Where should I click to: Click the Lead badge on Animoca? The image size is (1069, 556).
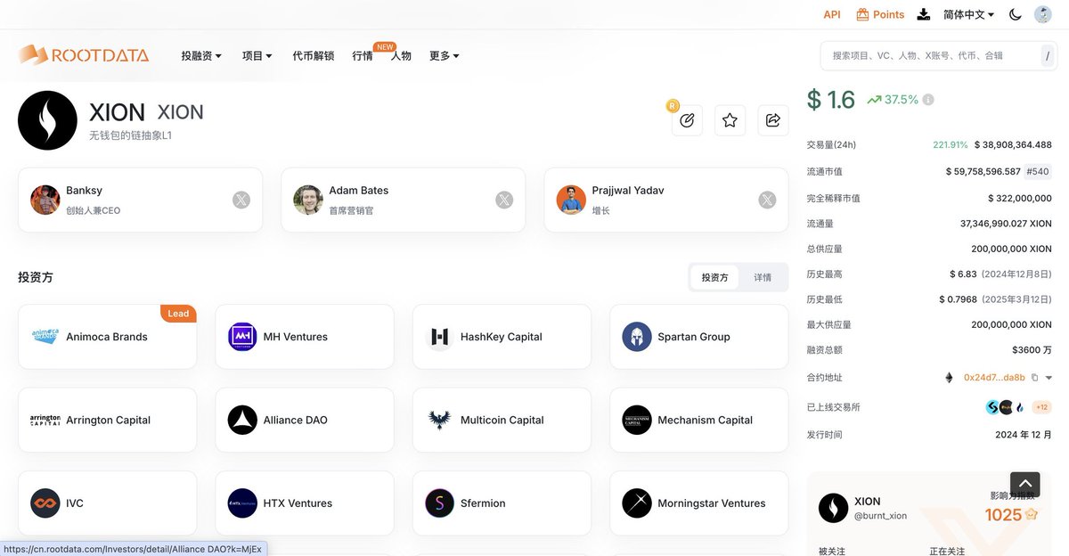178,313
